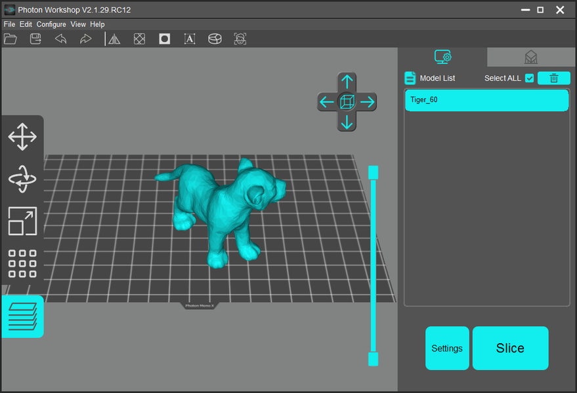577x393 pixels.
Task: Click the face scan toolbar icon
Action: point(240,39)
